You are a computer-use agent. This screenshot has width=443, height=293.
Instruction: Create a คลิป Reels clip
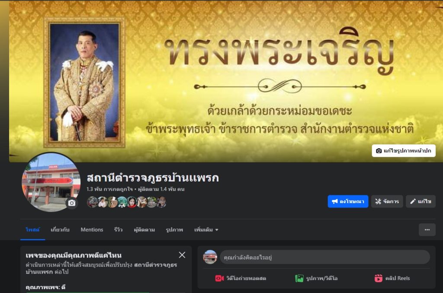click(392, 278)
